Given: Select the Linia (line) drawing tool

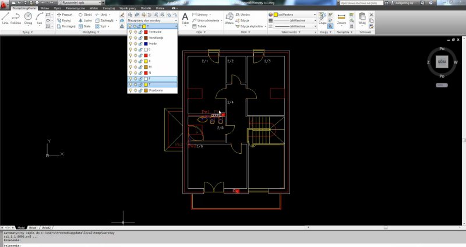Looking at the screenshot, I should click(5, 18).
